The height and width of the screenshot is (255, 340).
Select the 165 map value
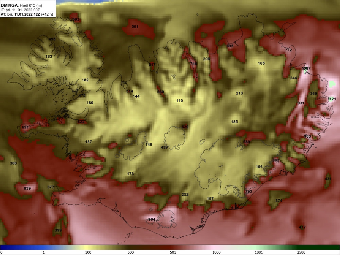(261, 63)
